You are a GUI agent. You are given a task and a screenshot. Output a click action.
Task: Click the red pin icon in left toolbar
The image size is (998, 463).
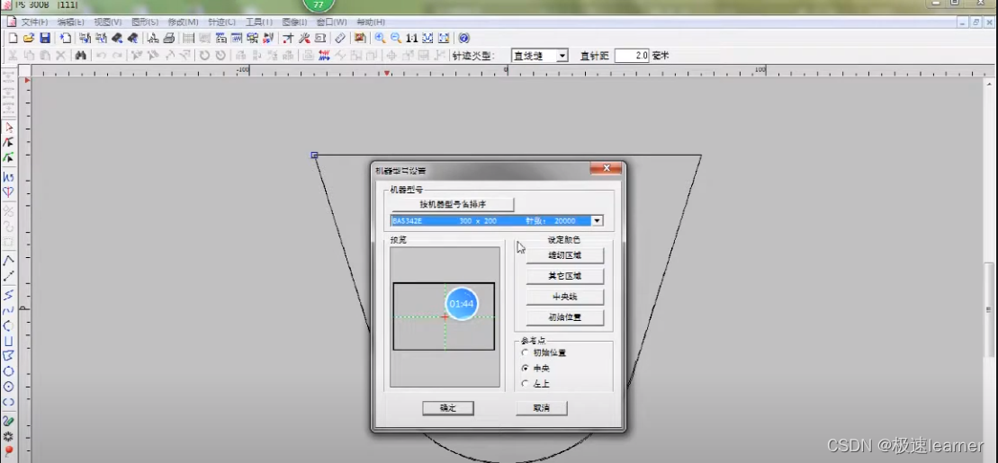(x=8, y=451)
